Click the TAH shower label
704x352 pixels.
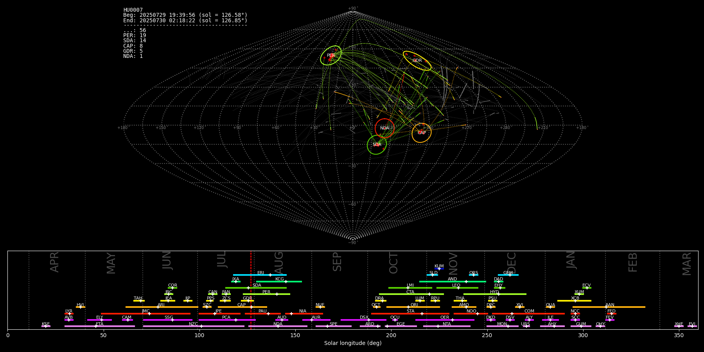click(138, 298)
